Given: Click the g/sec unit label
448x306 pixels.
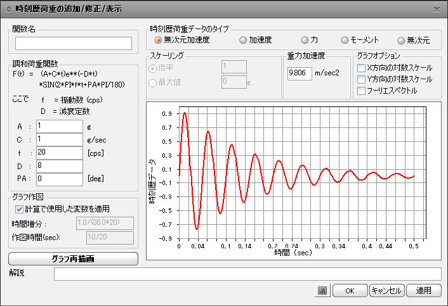Looking at the screenshot, I should tap(96, 140).
